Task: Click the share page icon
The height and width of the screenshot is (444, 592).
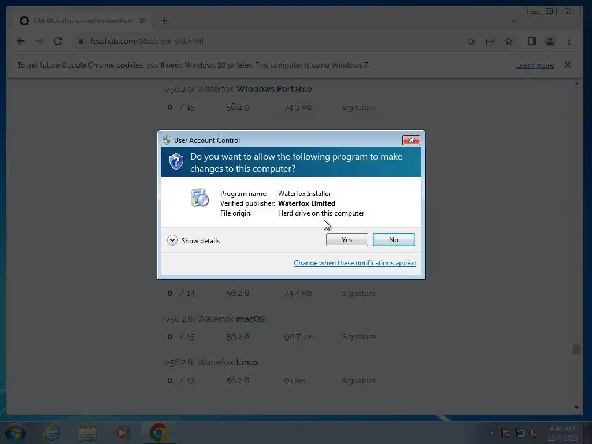Action: pos(490,41)
